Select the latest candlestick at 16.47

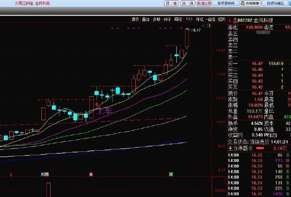[x=187, y=38]
